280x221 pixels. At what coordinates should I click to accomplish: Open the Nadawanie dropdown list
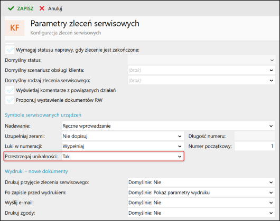coord(168,126)
